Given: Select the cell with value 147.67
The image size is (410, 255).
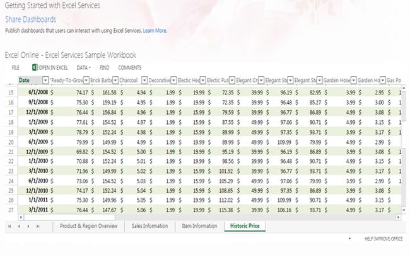Looking at the screenshot, I should pos(104,210).
